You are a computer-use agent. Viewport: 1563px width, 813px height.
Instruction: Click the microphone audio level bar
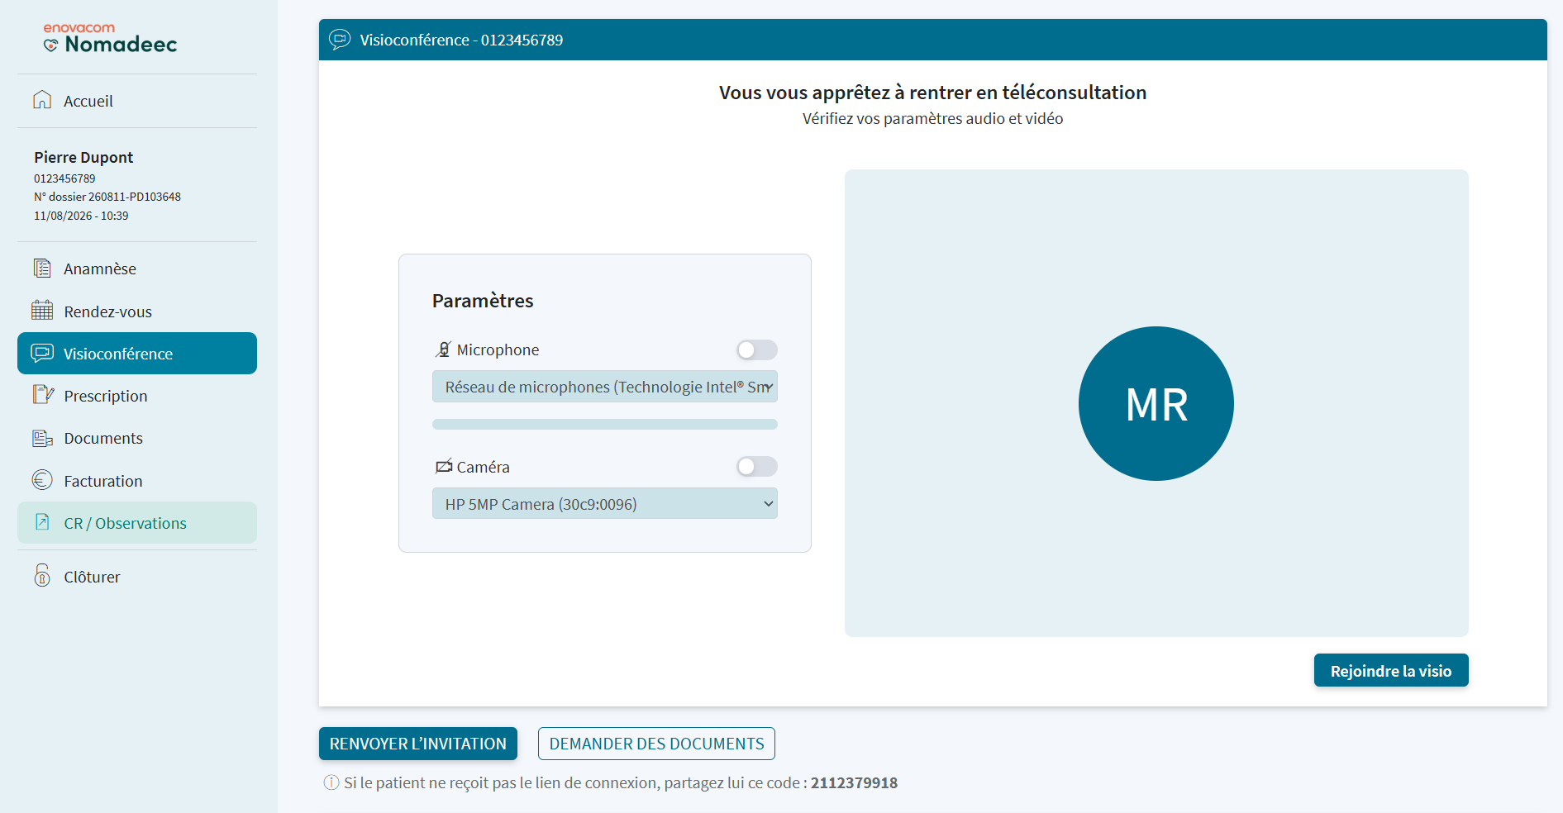pyautogui.click(x=605, y=425)
